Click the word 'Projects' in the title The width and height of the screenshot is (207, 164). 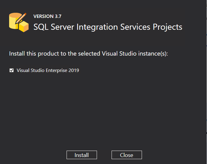click(167, 27)
